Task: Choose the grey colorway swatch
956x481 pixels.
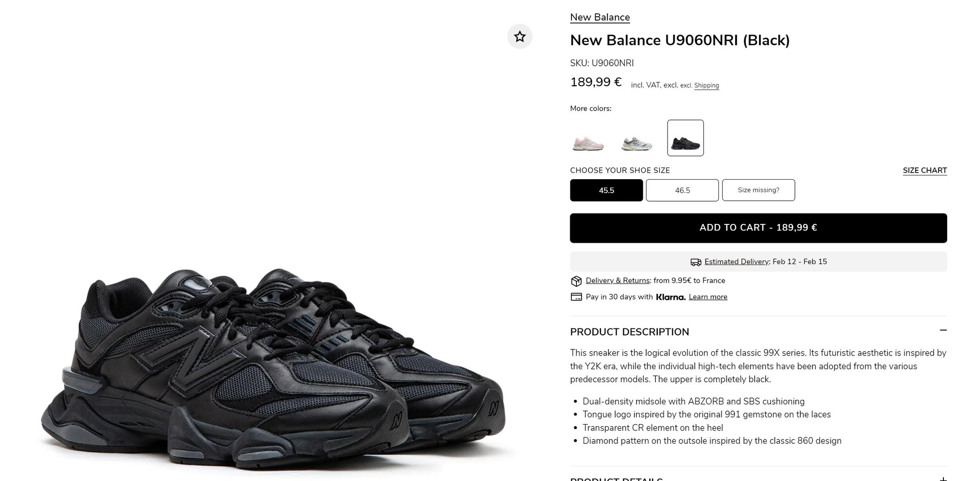Action: [637, 138]
